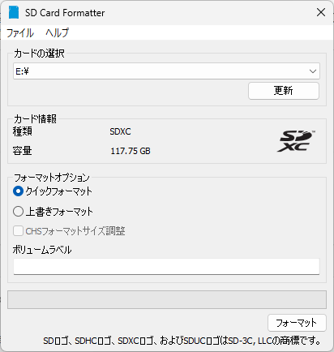The width and height of the screenshot is (334, 352).
Task: Click the ボリュームラベル label text
Action: [42, 250]
